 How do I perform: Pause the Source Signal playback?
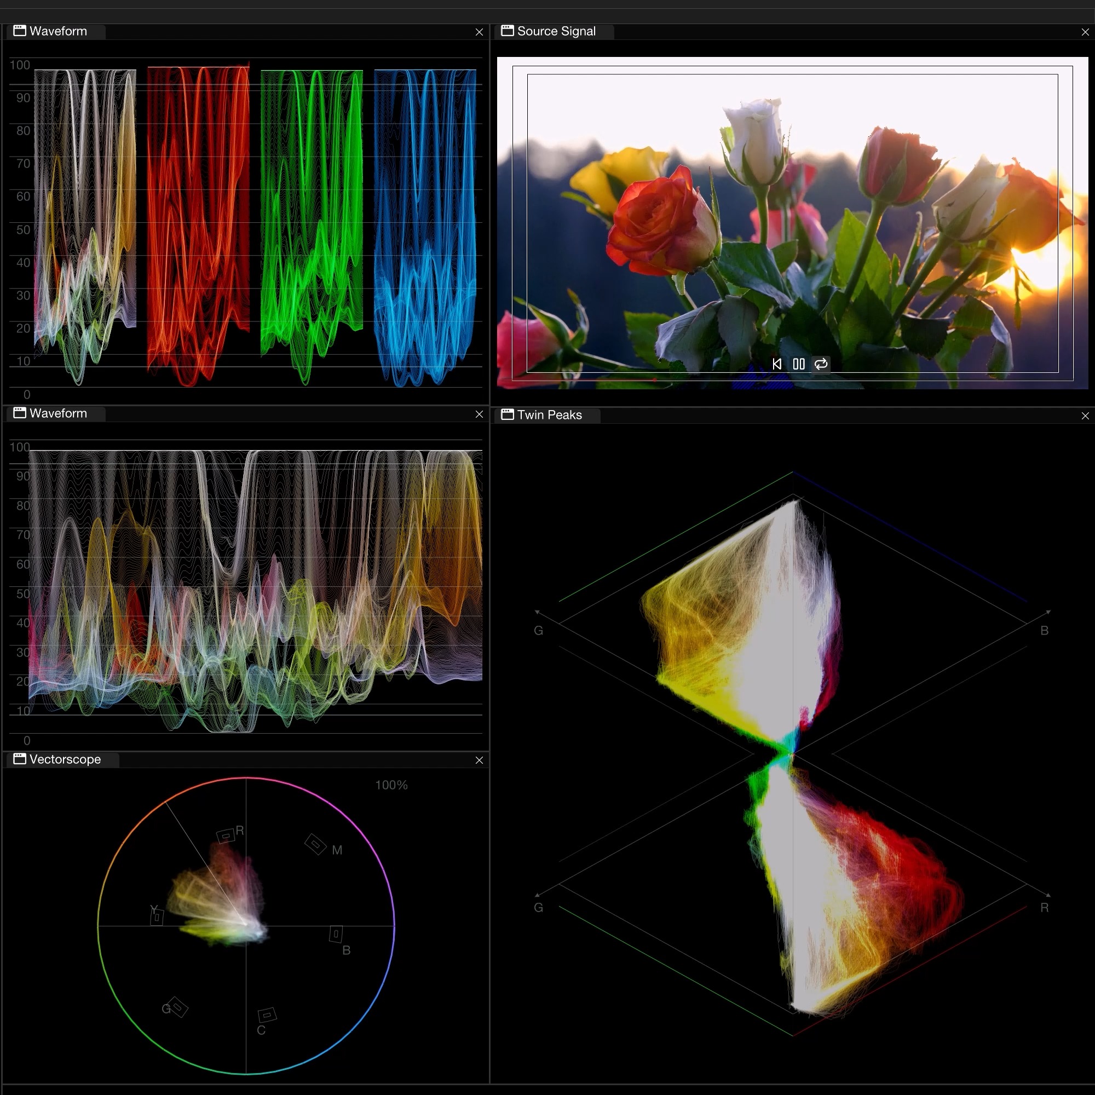tap(799, 364)
